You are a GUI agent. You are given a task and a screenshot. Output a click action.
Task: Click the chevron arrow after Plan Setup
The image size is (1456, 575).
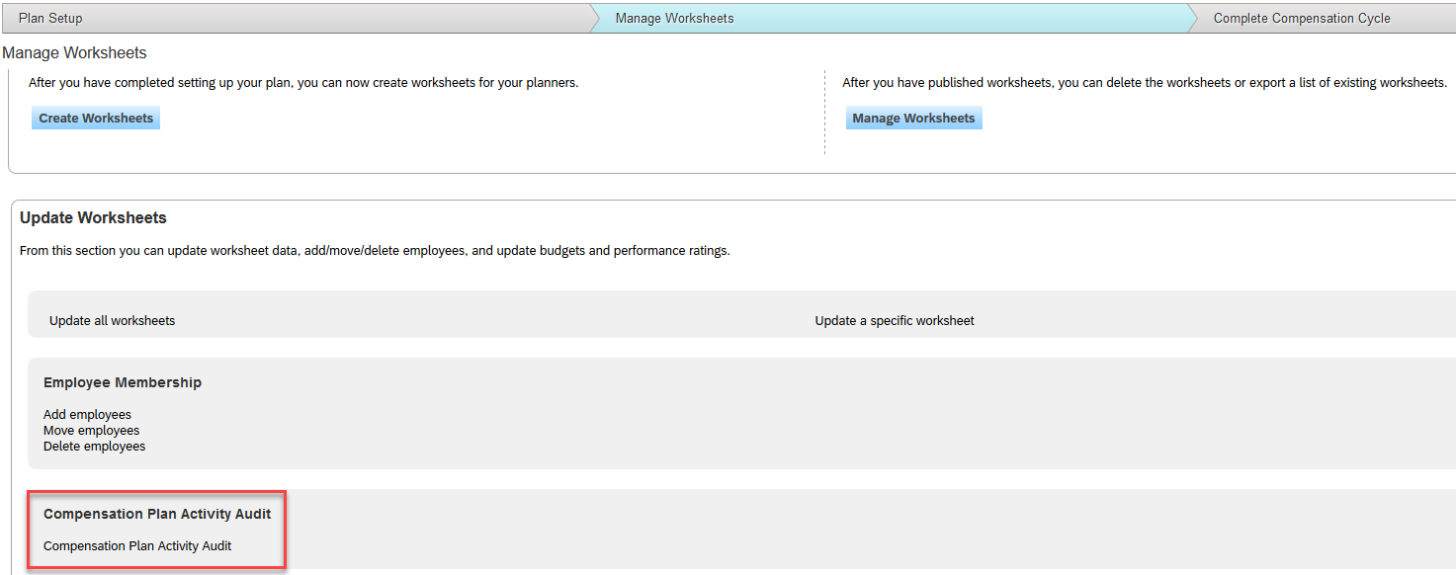(x=594, y=18)
